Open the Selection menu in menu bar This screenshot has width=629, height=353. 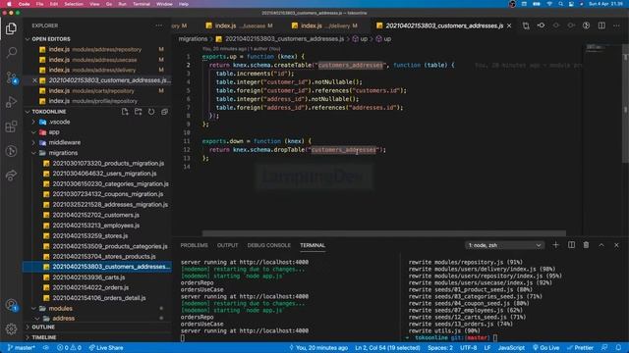74,4
